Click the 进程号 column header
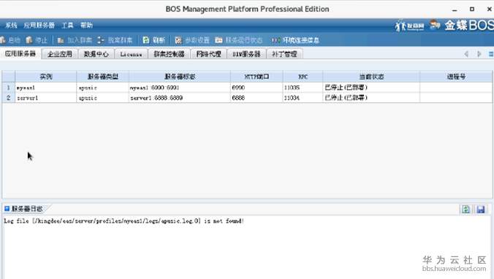The width and height of the screenshot is (494, 279). click(456, 77)
